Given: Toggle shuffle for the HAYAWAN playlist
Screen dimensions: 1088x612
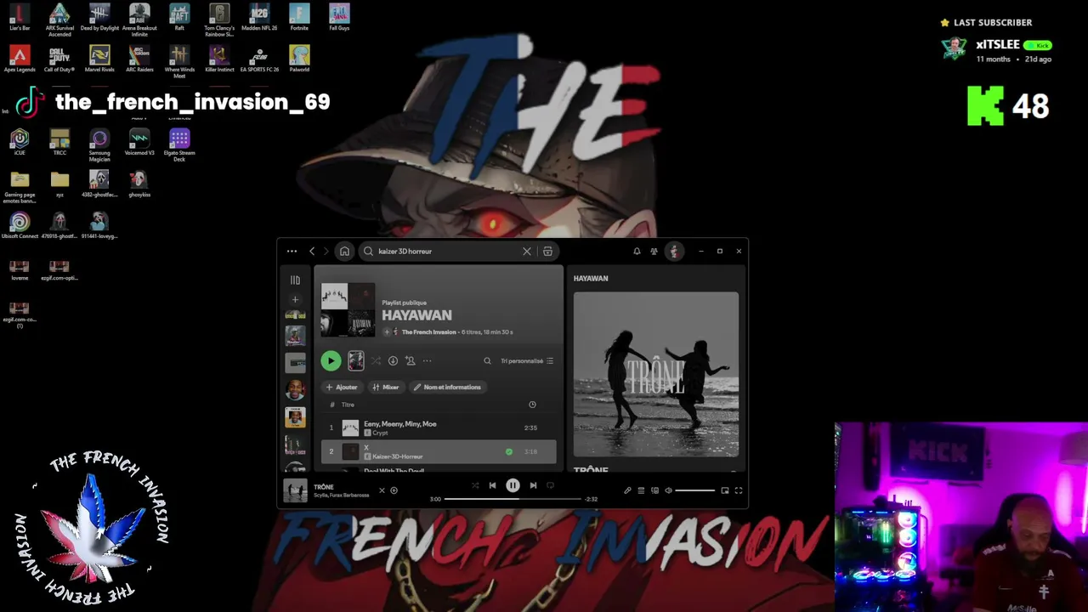Looking at the screenshot, I should point(376,361).
